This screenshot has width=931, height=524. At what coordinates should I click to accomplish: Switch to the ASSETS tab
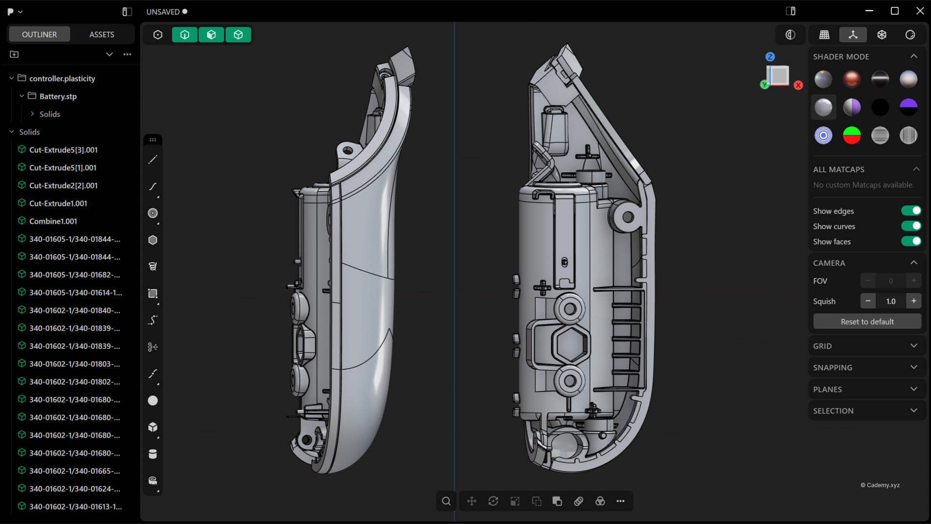(102, 34)
